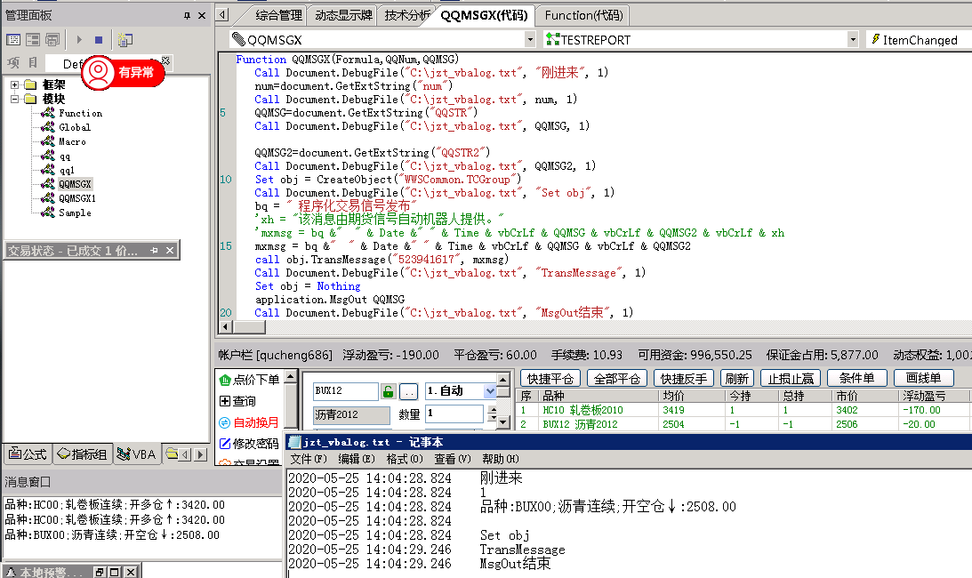This screenshot has width=972, height=578.
Task: Open 修改密码 in trade menu
Action: pos(249,444)
